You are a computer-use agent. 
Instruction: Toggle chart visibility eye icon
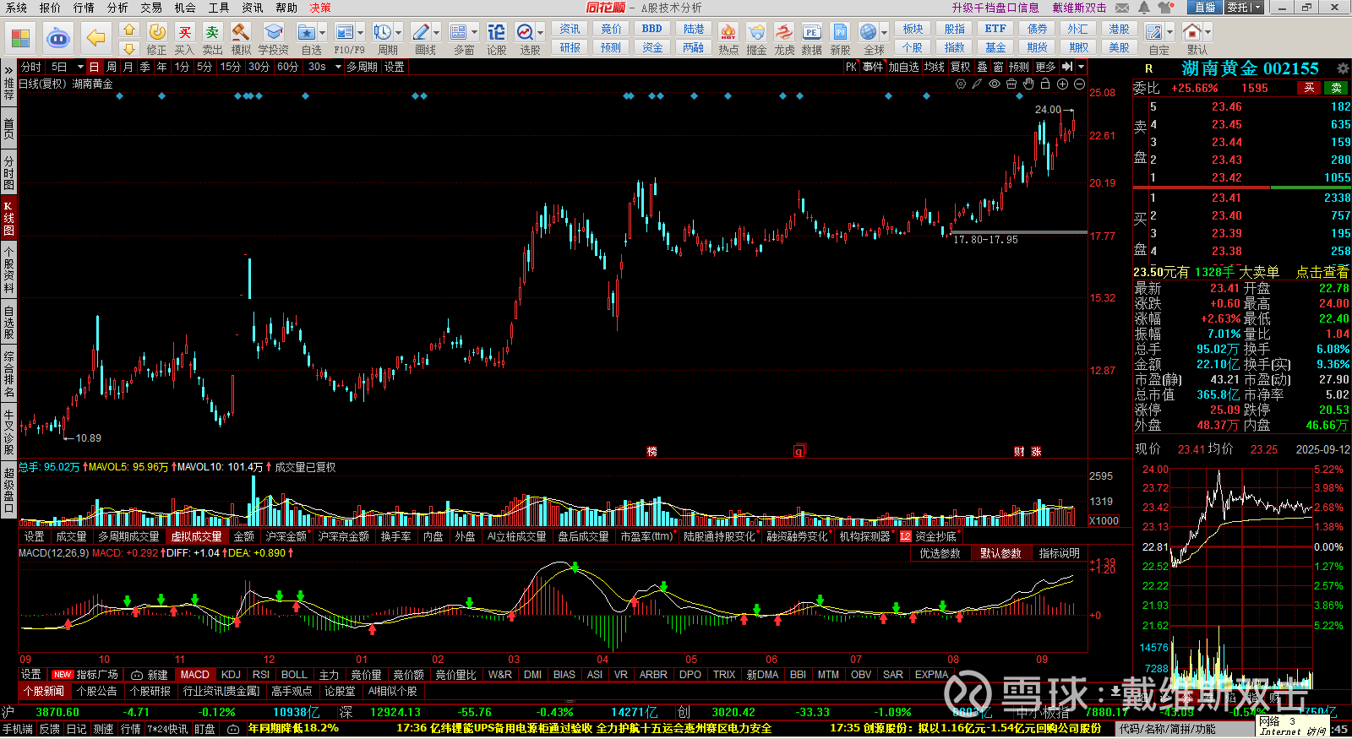pos(995,84)
